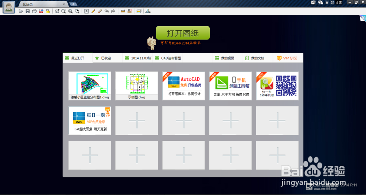Open the 每日一图 VIP会员独享 card
The width and height of the screenshot is (366, 195).
(90, 121)
